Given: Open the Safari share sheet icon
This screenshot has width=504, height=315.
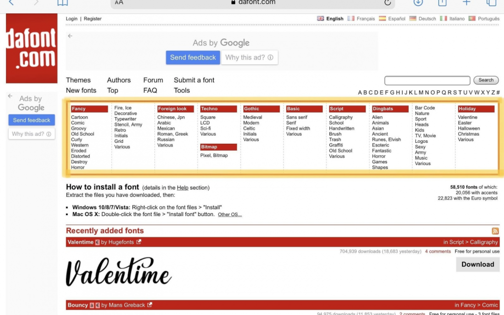Looking at the screenshot, I should click(x=442, y=3).
